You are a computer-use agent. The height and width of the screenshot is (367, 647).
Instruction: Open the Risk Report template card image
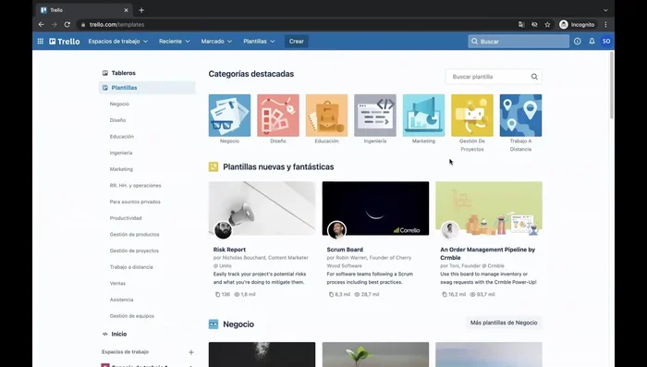click(262, 209)
